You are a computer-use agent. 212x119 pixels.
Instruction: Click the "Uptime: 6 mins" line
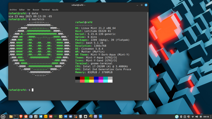coord(86,37)
